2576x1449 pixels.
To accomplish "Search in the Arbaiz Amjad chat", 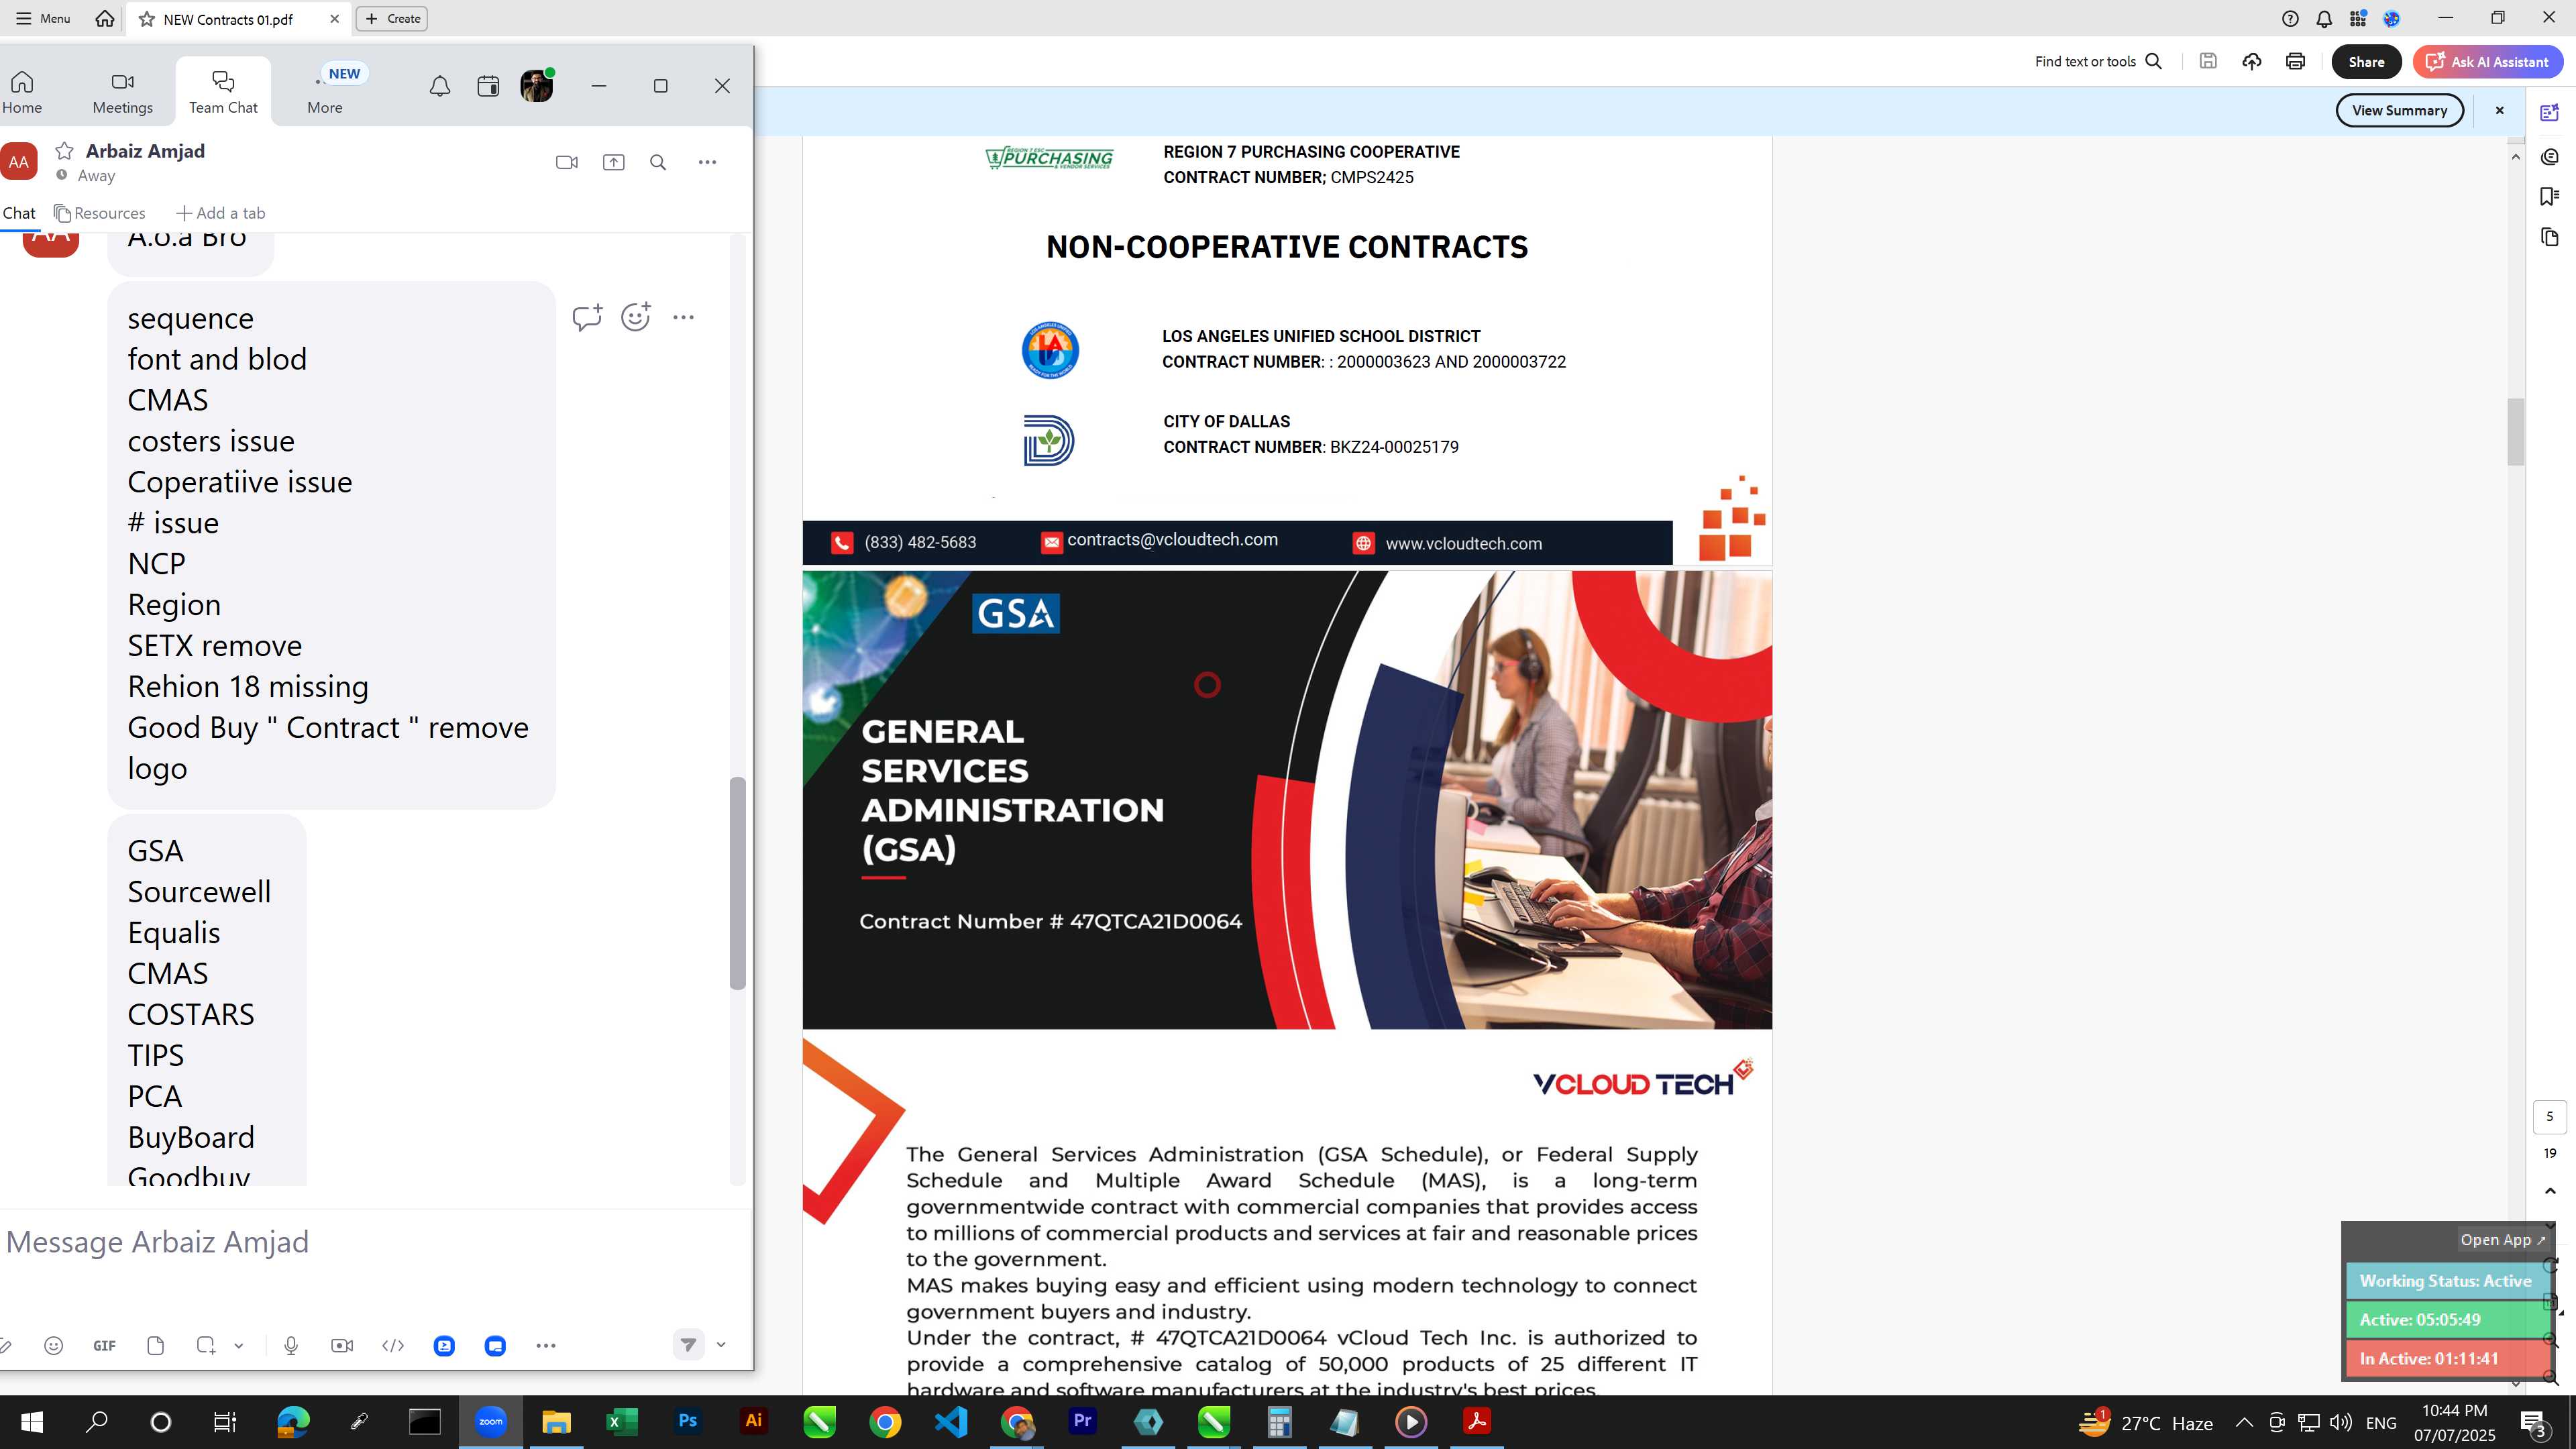I will [658, 162].
